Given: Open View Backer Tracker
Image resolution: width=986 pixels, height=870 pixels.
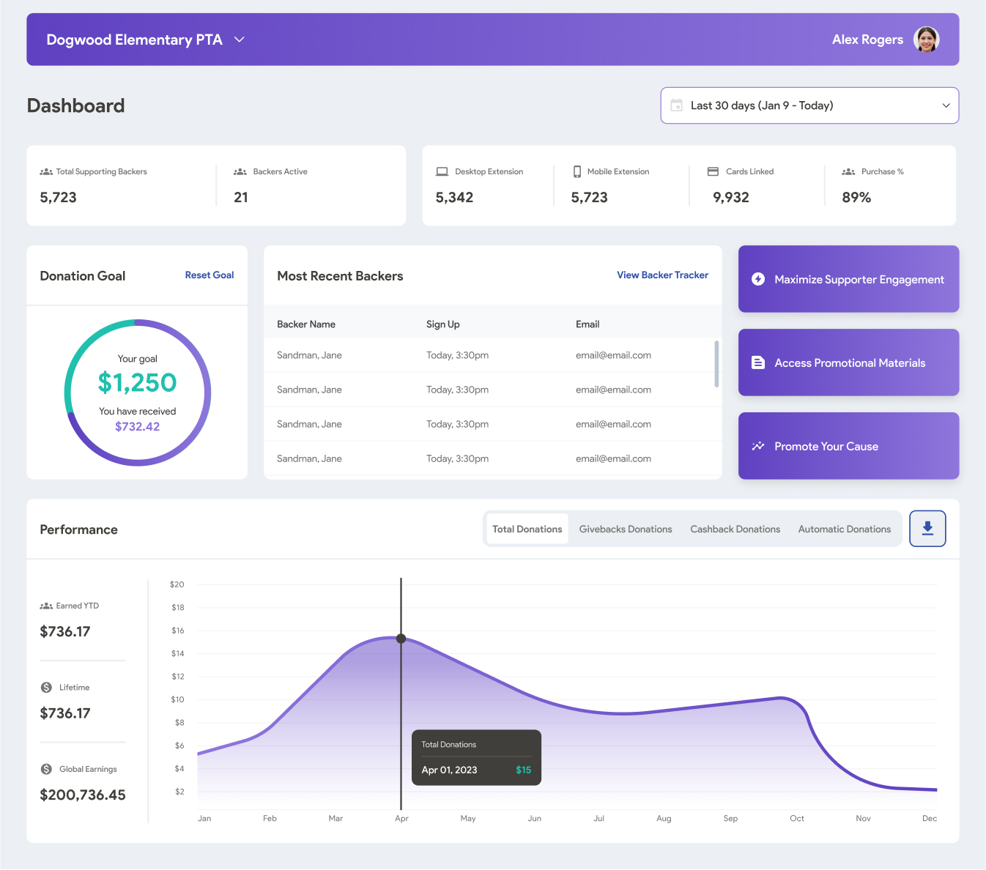Looking at the screenshot, I should tap(661, 275).
